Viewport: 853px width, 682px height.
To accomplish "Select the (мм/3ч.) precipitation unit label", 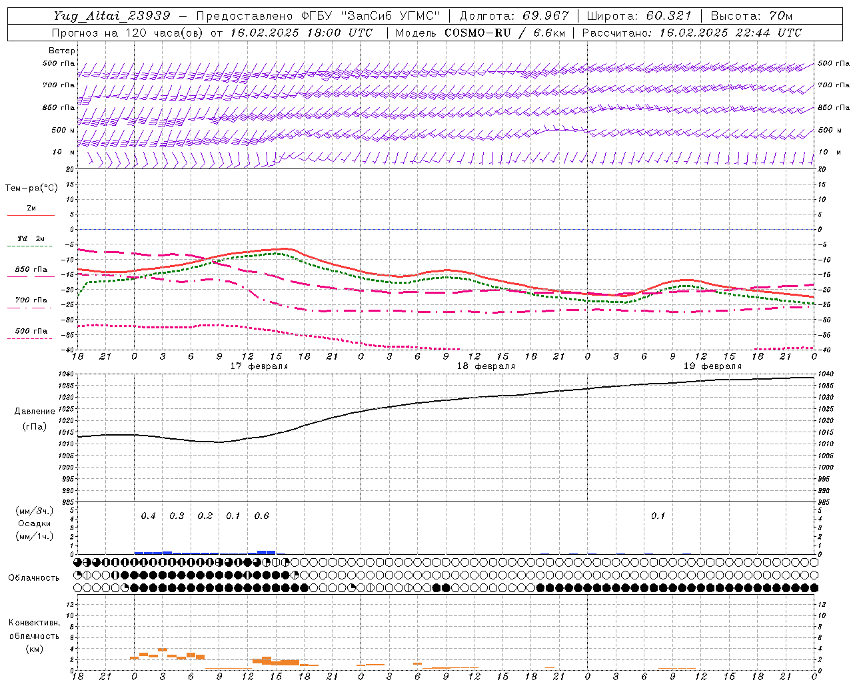I will (x=35, y=511).
